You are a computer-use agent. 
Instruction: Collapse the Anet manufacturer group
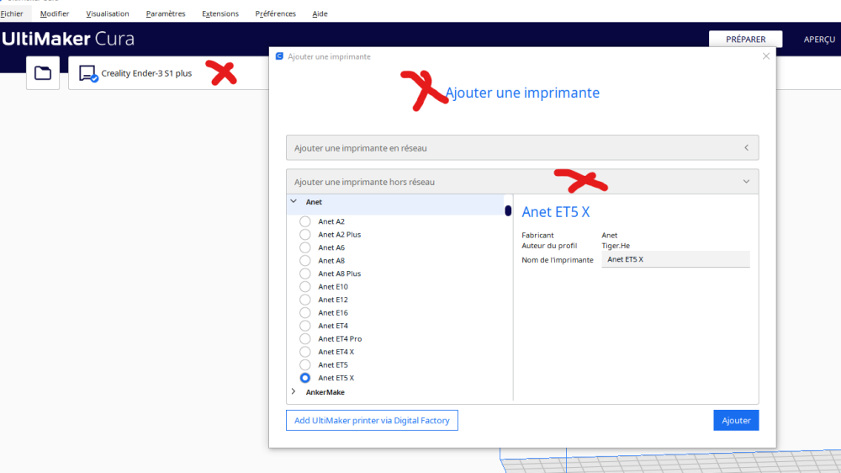click(x=294, y=202)
